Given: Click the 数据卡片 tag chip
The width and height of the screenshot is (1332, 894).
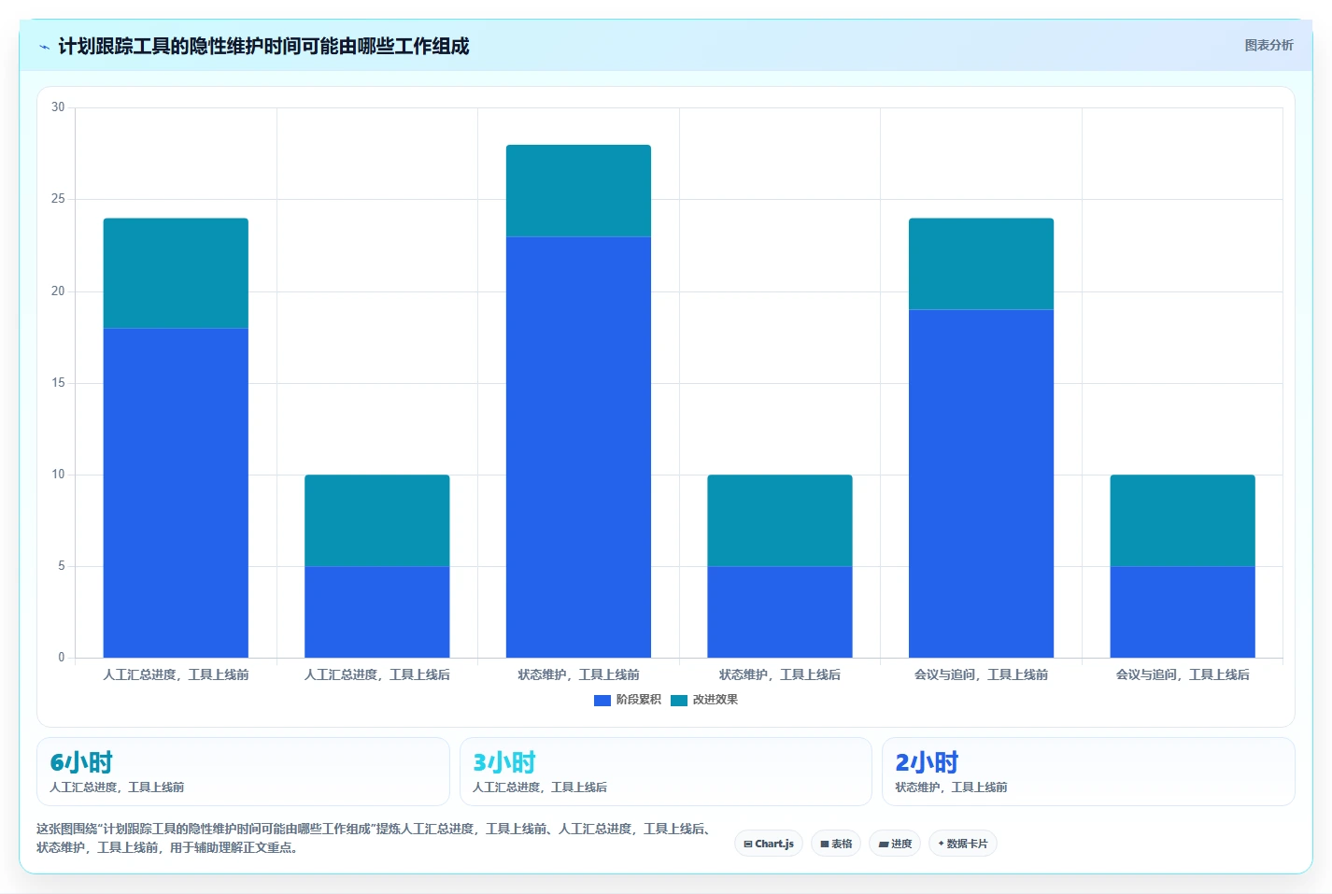Looking at the screenshot, I should [x=963, y=844].
